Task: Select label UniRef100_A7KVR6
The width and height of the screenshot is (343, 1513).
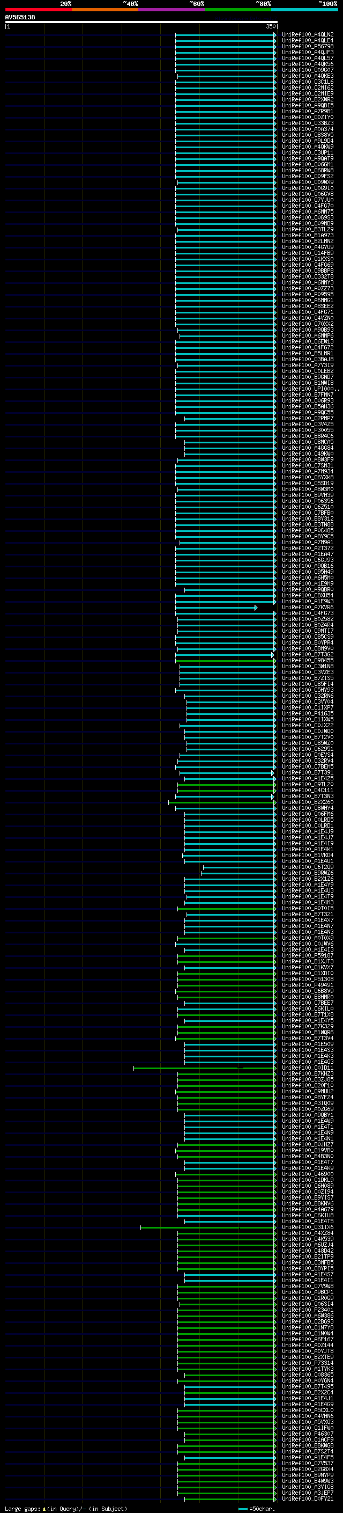Action: pos(307,608)
